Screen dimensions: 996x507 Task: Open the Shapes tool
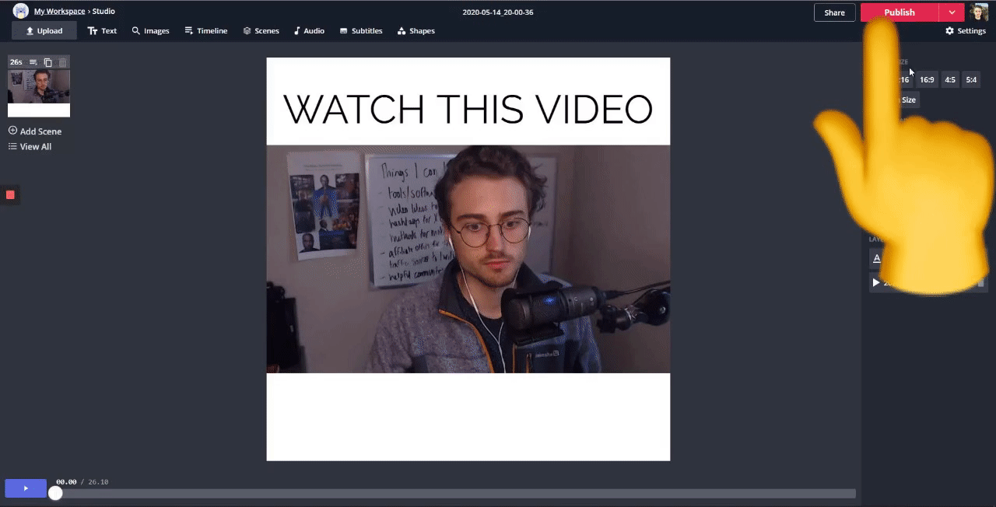point(416,31)
